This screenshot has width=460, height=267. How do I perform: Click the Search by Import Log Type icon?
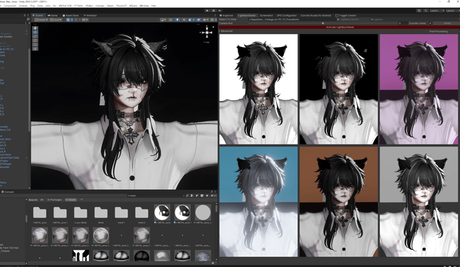pos(202,195)
